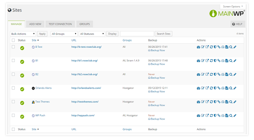Screen dimensions: 254x140
Task: Tick the select-all checkbox in table footer
Action: (x=13, y=129)
